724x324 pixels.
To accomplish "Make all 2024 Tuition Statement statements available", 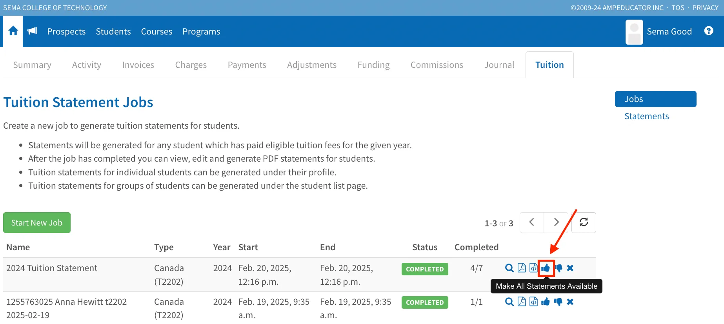I will click(x=546, y=268).
